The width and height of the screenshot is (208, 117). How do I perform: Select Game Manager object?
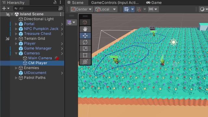(38, 48)
